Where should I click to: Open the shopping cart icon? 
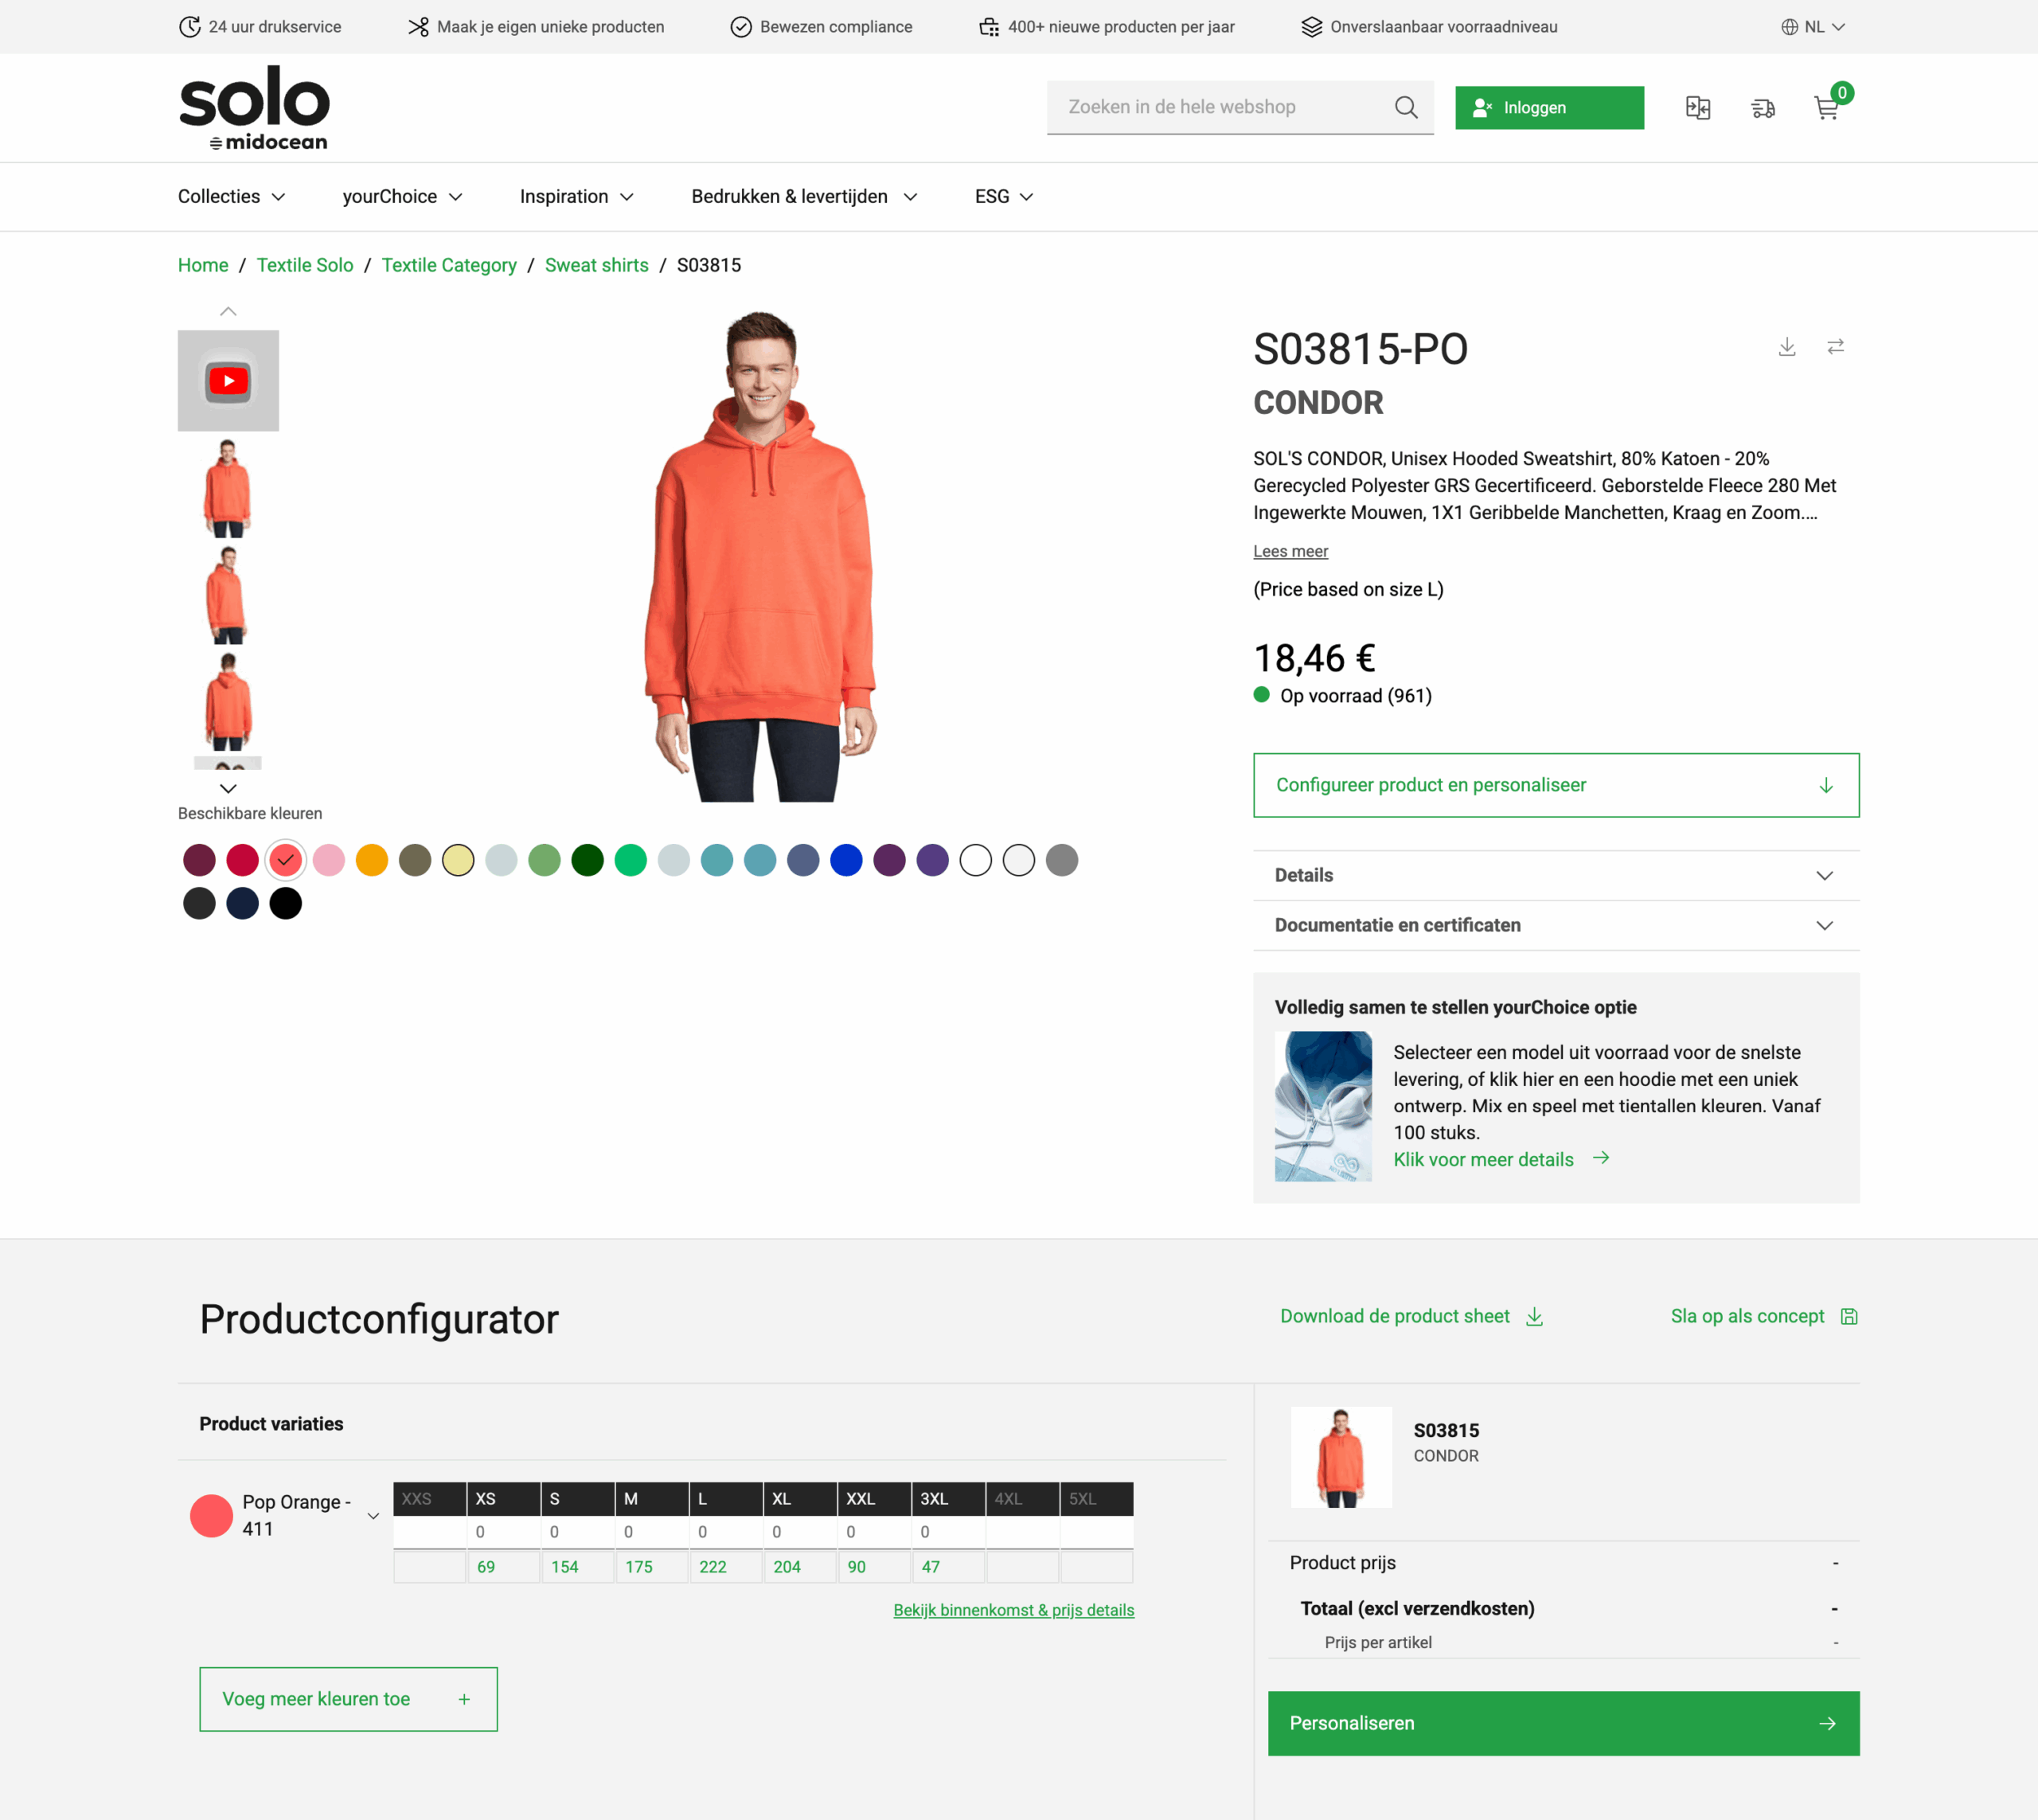tap(1826, 108)
